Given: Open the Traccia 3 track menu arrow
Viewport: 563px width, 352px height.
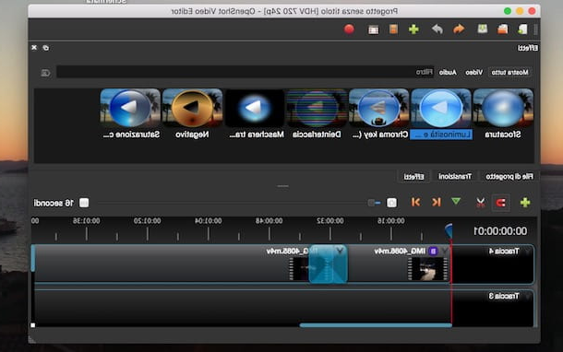Looking at the screenshot, I should point(527,297).
